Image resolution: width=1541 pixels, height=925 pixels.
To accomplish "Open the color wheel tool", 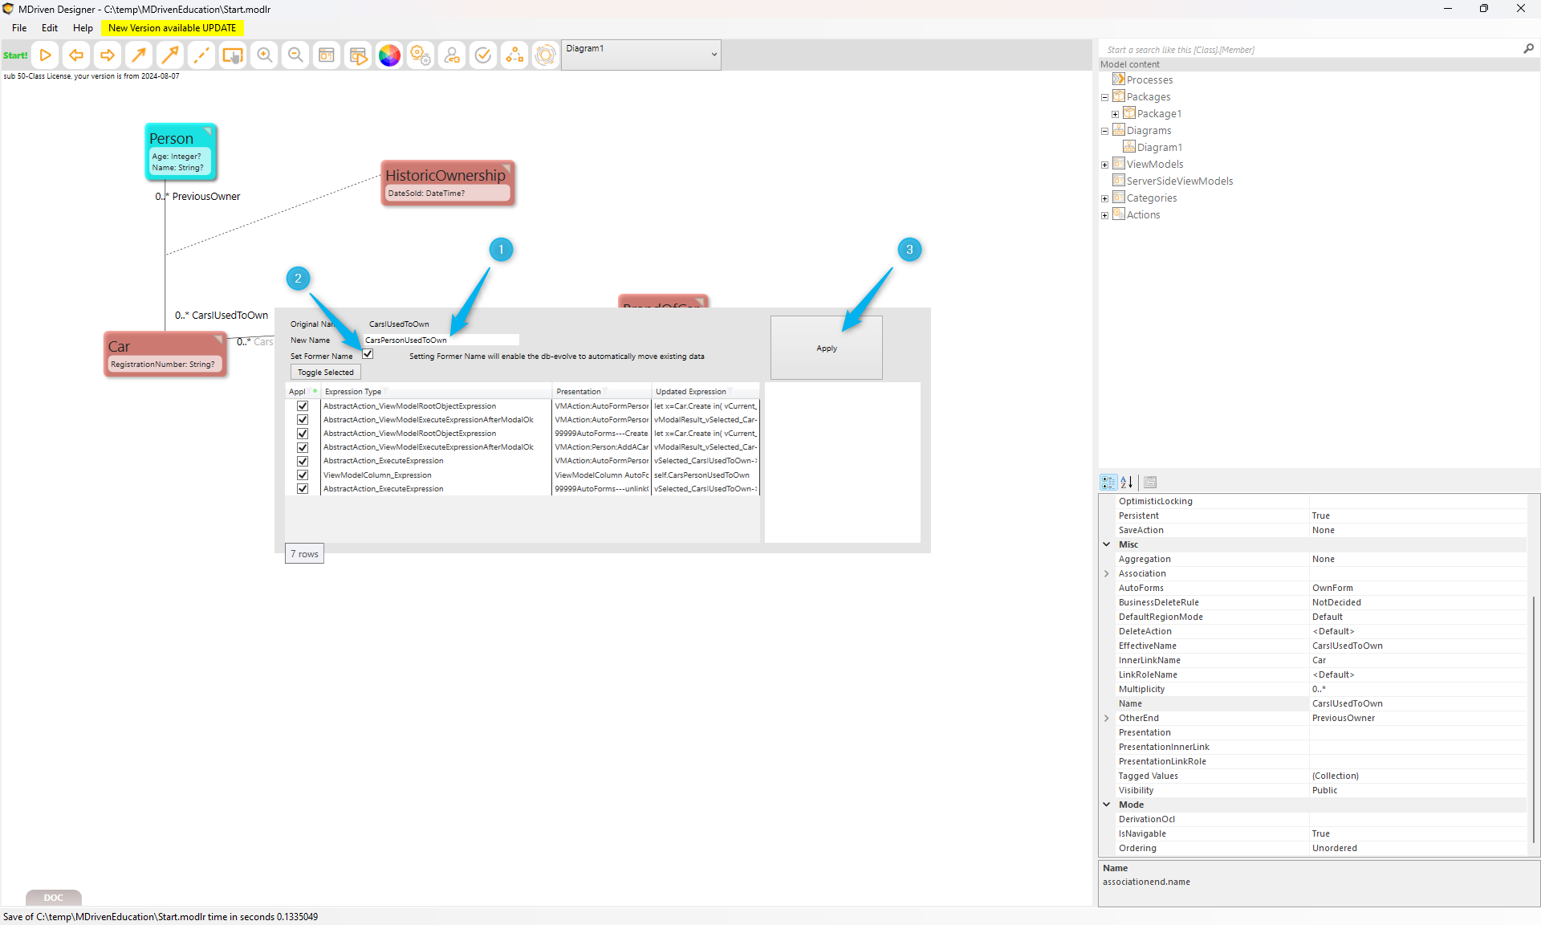I will 389,55.
